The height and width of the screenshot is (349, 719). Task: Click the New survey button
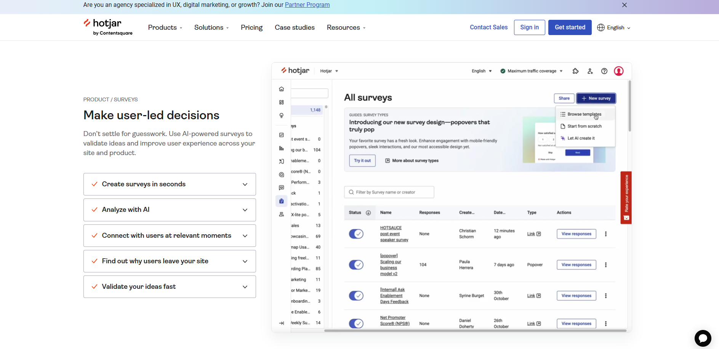coord(596,98)
